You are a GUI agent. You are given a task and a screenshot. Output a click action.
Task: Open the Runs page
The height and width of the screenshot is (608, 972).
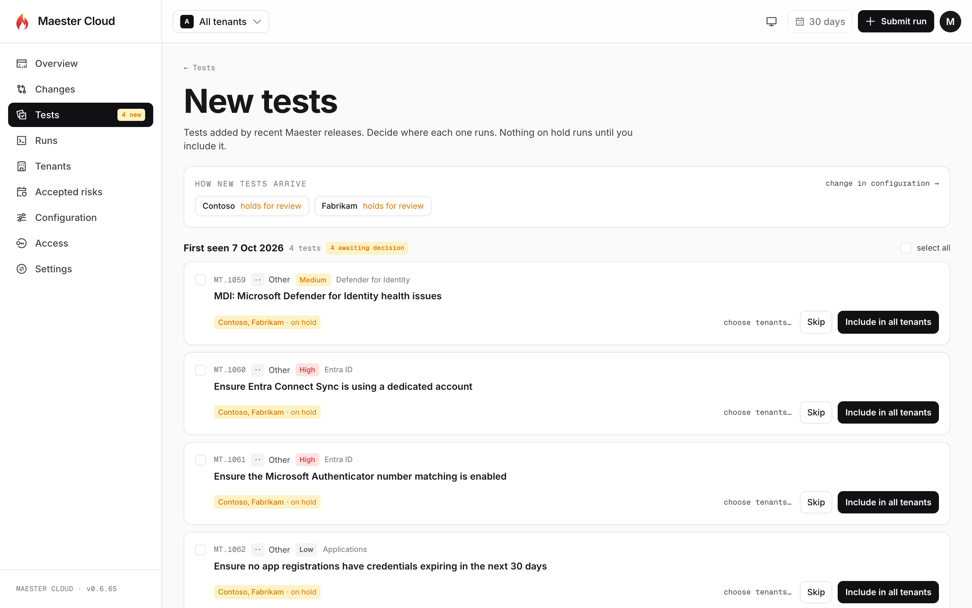pyautogui.click(x=80, y=141)
